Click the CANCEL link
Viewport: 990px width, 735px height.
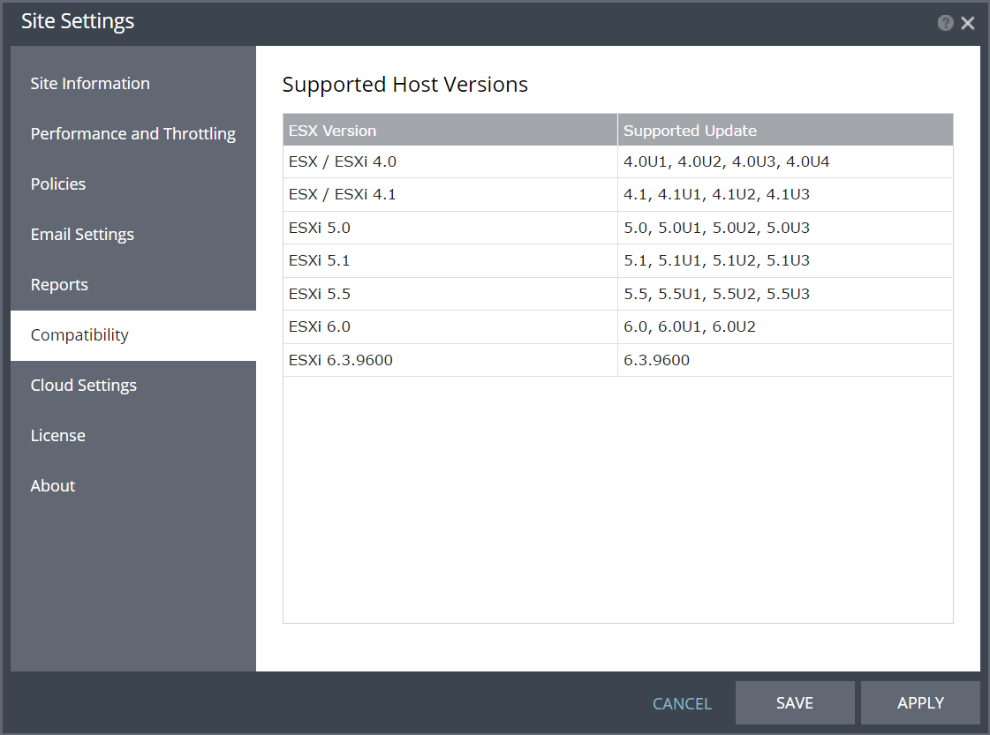(x=682, y=703)
